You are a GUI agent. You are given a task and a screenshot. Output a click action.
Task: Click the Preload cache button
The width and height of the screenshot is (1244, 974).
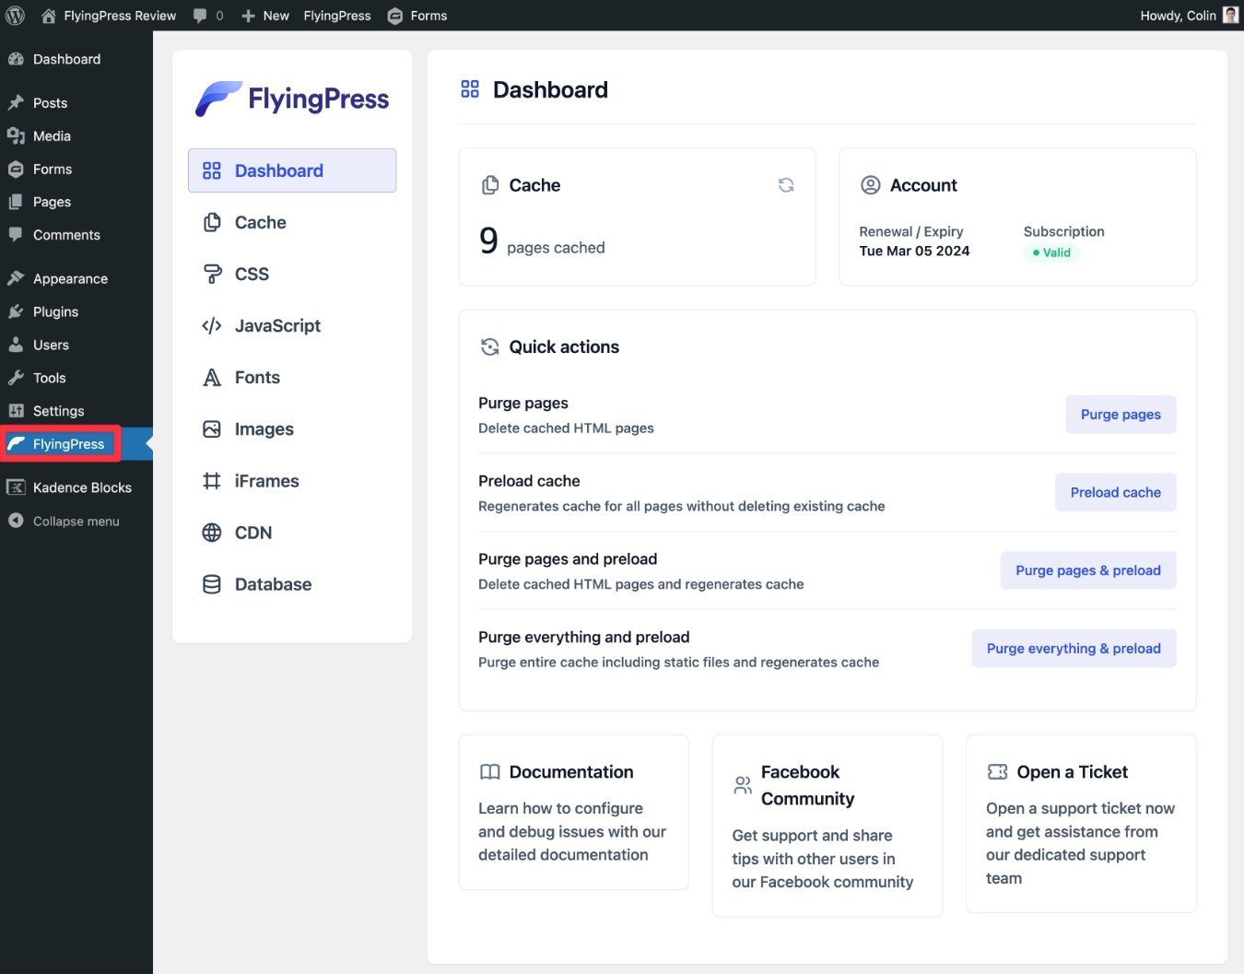(1115, 492)
